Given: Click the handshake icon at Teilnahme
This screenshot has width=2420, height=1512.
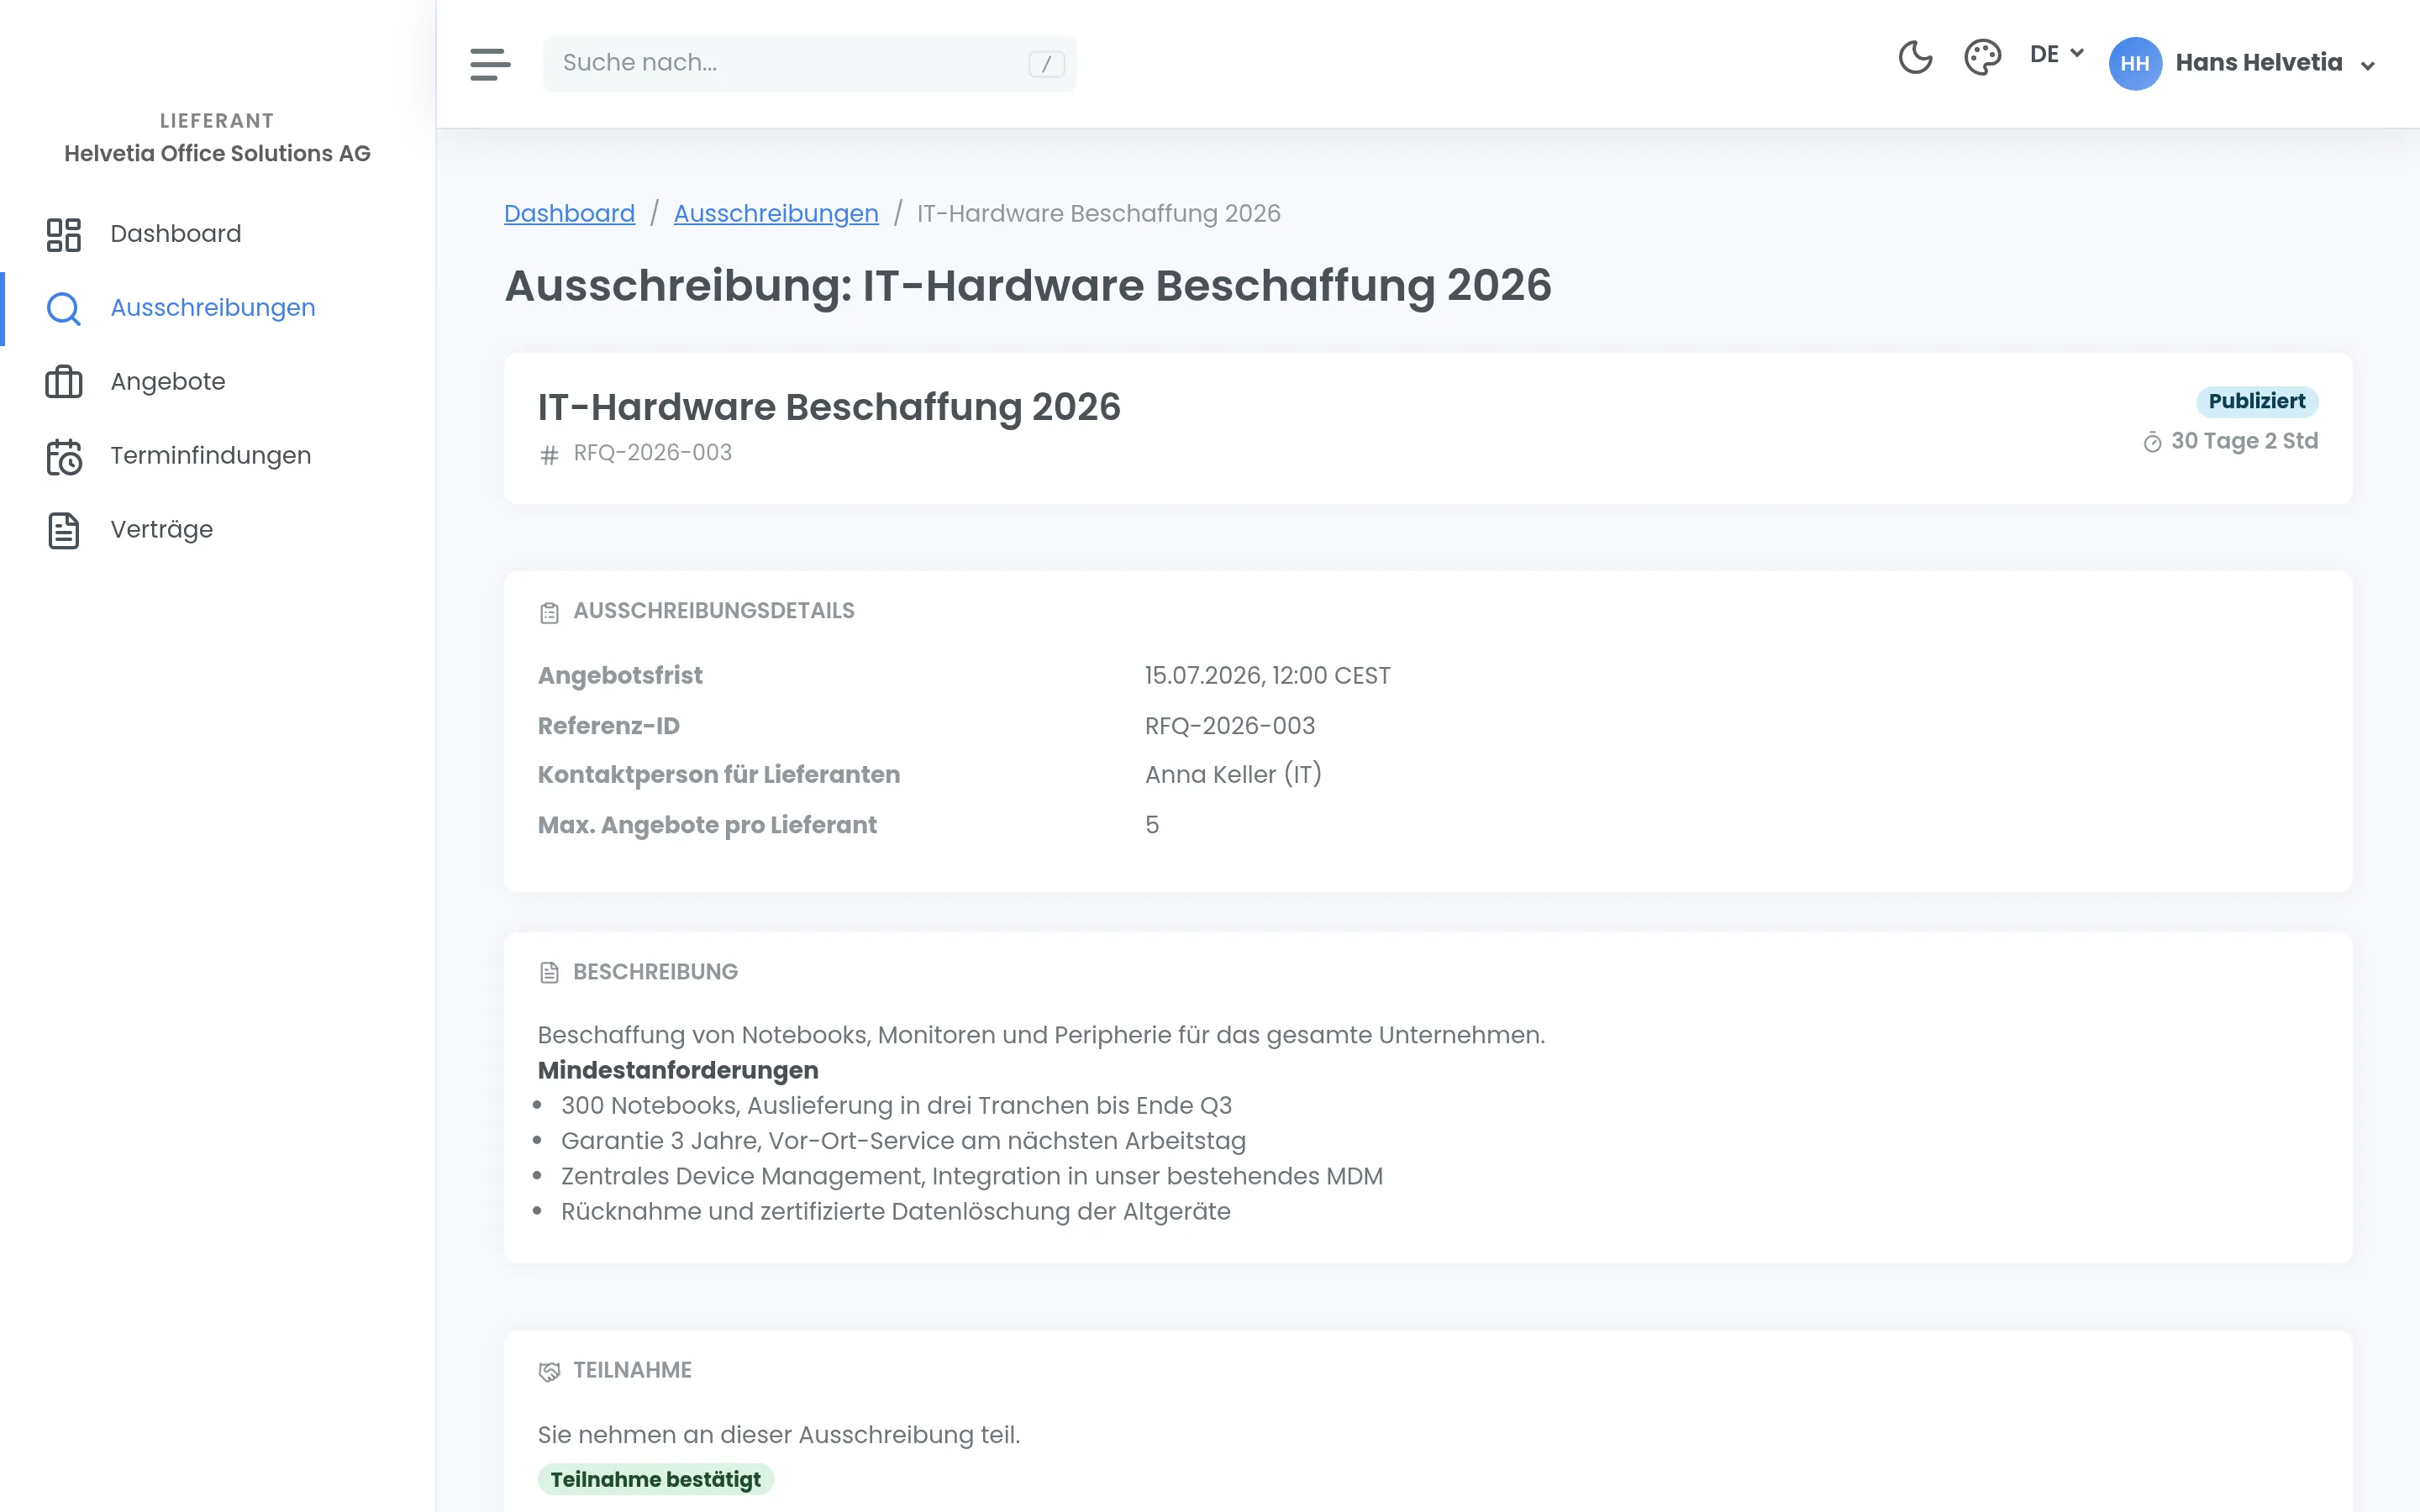Looking at the screenshot, I should [x=549, y=1372].
